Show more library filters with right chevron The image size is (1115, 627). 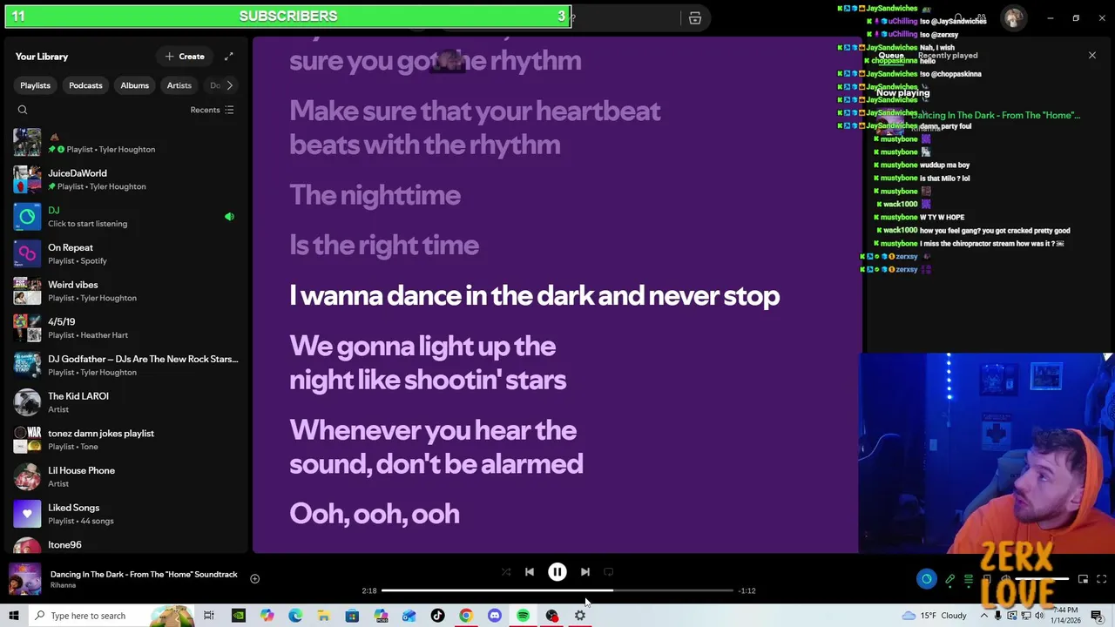click(229, 85)
